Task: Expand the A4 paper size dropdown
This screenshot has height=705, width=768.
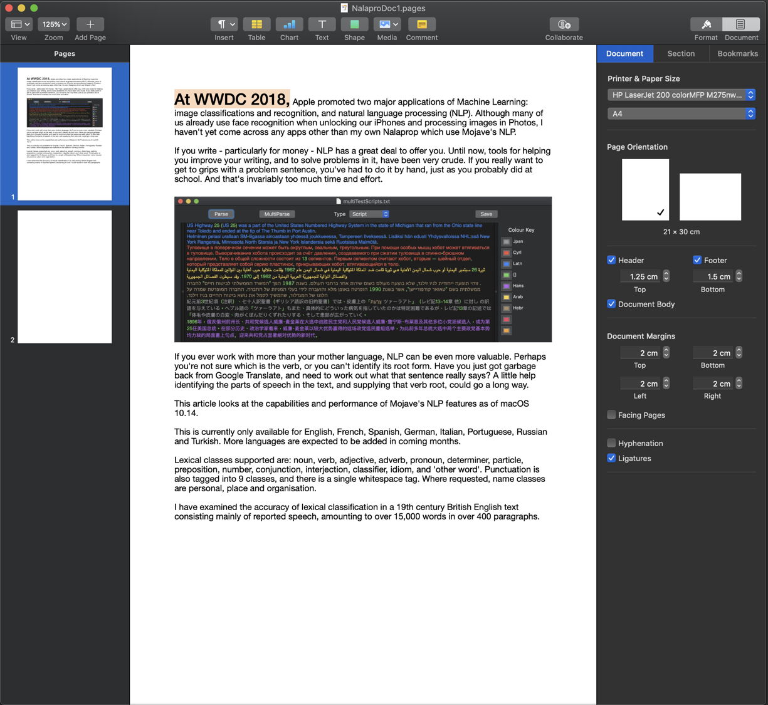Action: click(681, 113)
